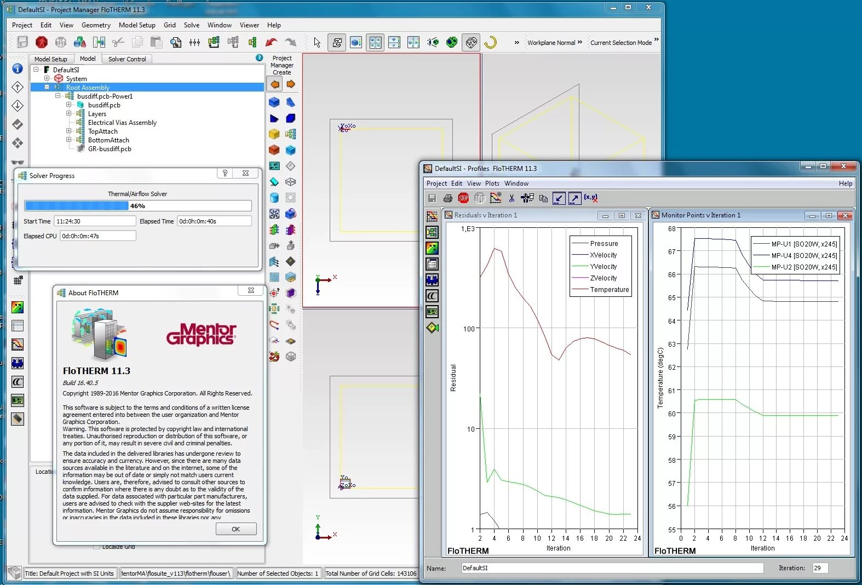The height and width of the screenshot is (585, 862).
Task: Click the Iteration value field
Action: click(x=820, y=568)
